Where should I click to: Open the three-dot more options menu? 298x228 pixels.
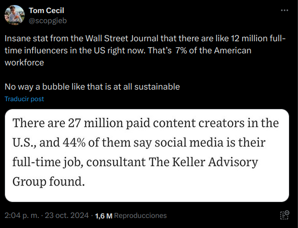tap(284, 10)
